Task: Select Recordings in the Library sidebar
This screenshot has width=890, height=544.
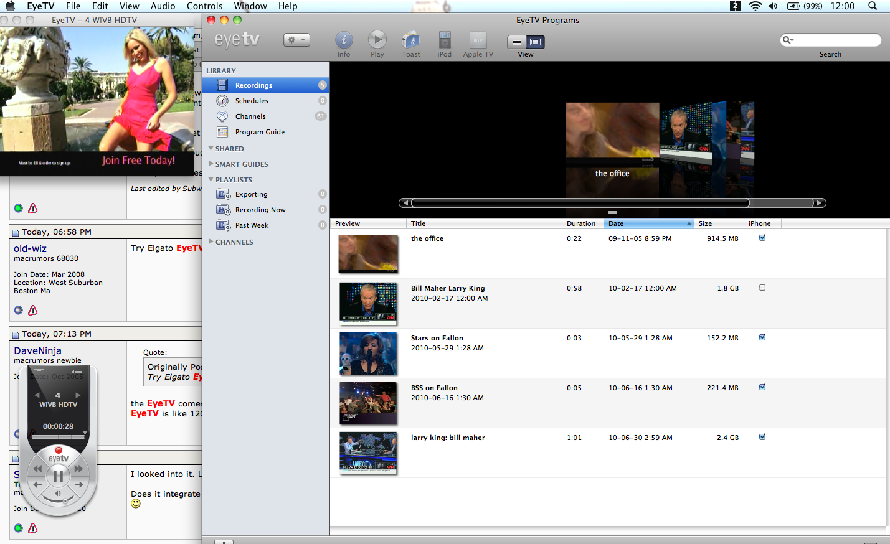Action: [x=265, y=85]
